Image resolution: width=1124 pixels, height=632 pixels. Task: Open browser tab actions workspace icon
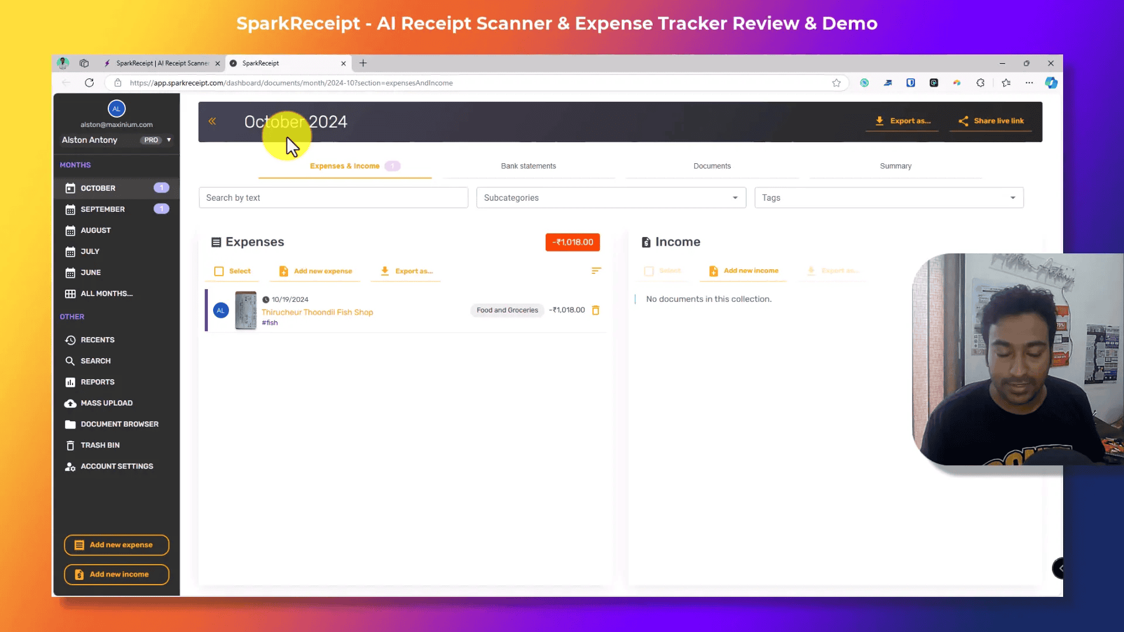click(84, 63)
